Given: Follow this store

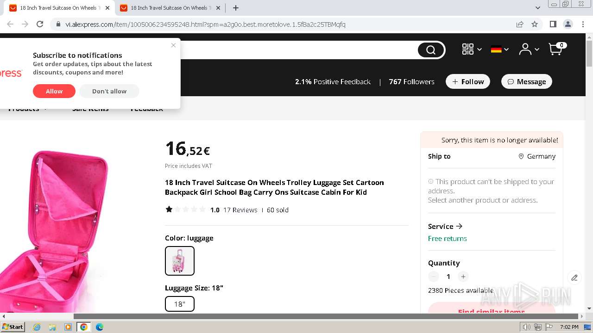Looking at the screenshot, I should point(468,81).
